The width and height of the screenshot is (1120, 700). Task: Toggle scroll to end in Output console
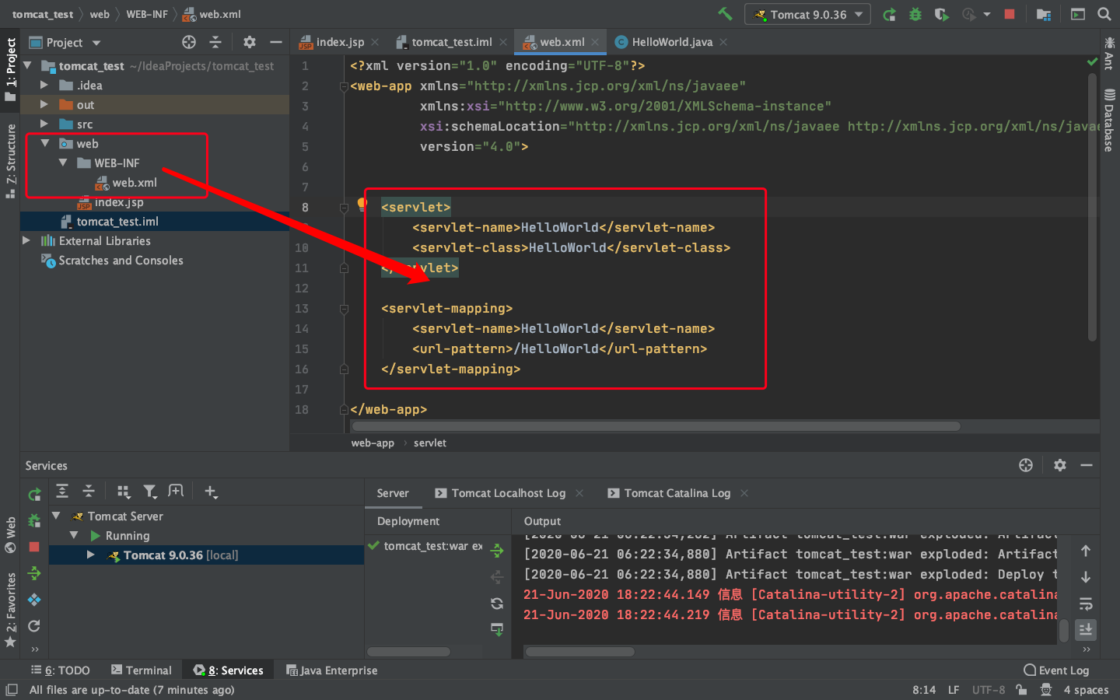(1086, 629)
